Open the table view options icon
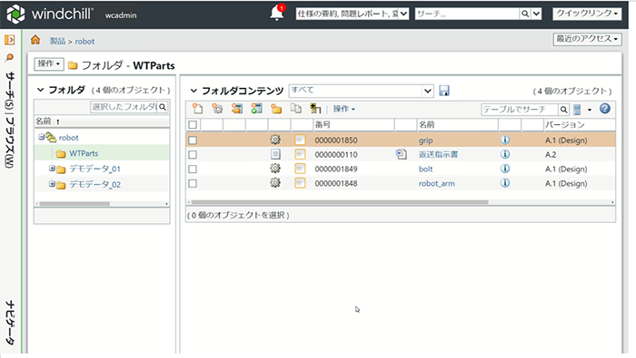The image size is (636, 358). tap(577, 110)
